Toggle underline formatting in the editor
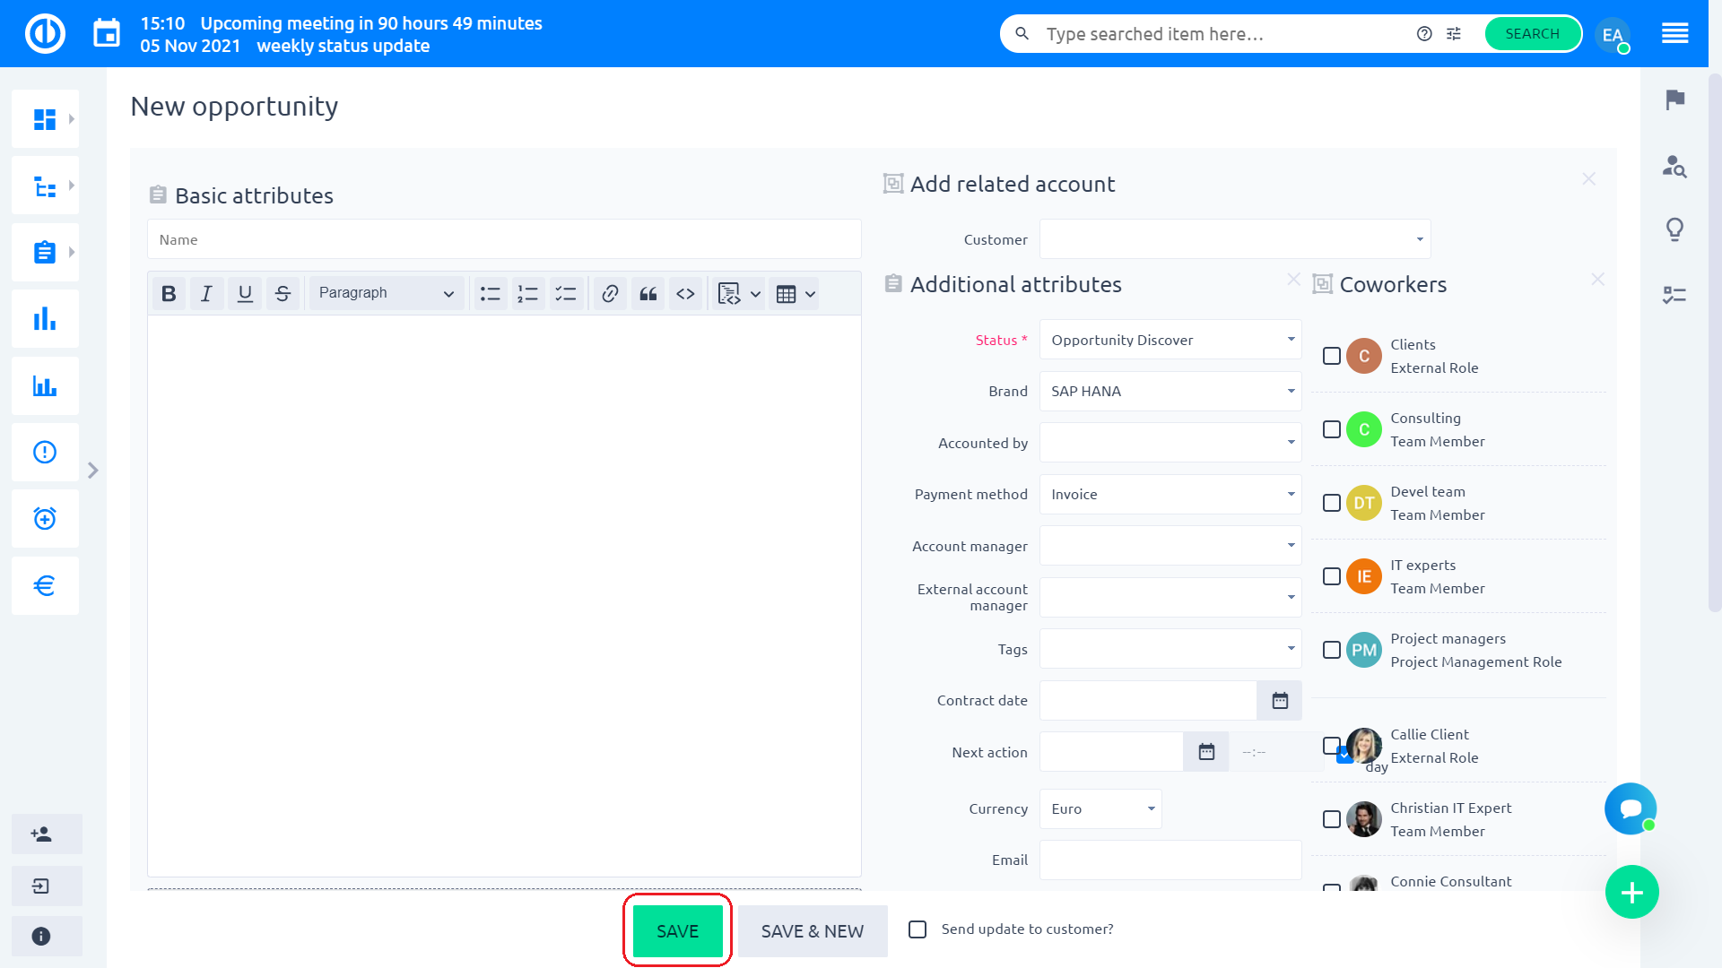Image resolution: width=1722 pixels, height=968 pixels. (245, 294)
